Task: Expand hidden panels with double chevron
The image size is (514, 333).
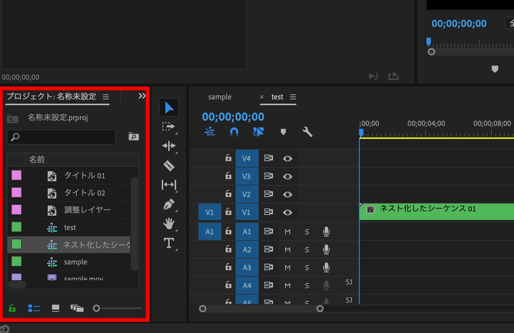Action: pos(142,96)
